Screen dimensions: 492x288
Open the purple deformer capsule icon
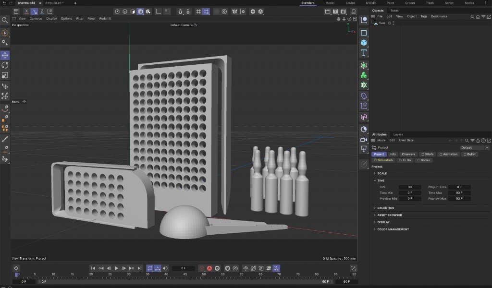(364, 96)
